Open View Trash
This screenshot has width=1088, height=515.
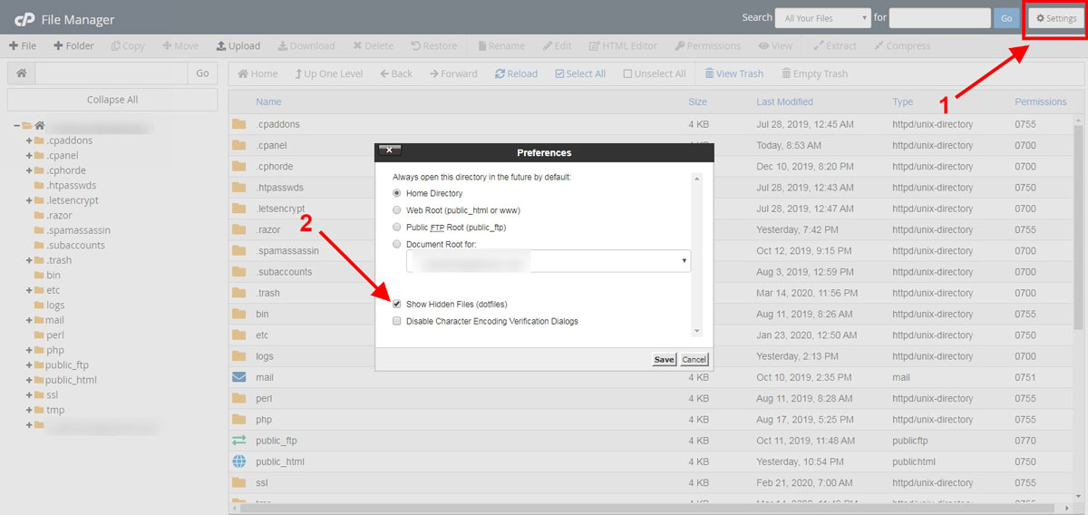[733, 74]
